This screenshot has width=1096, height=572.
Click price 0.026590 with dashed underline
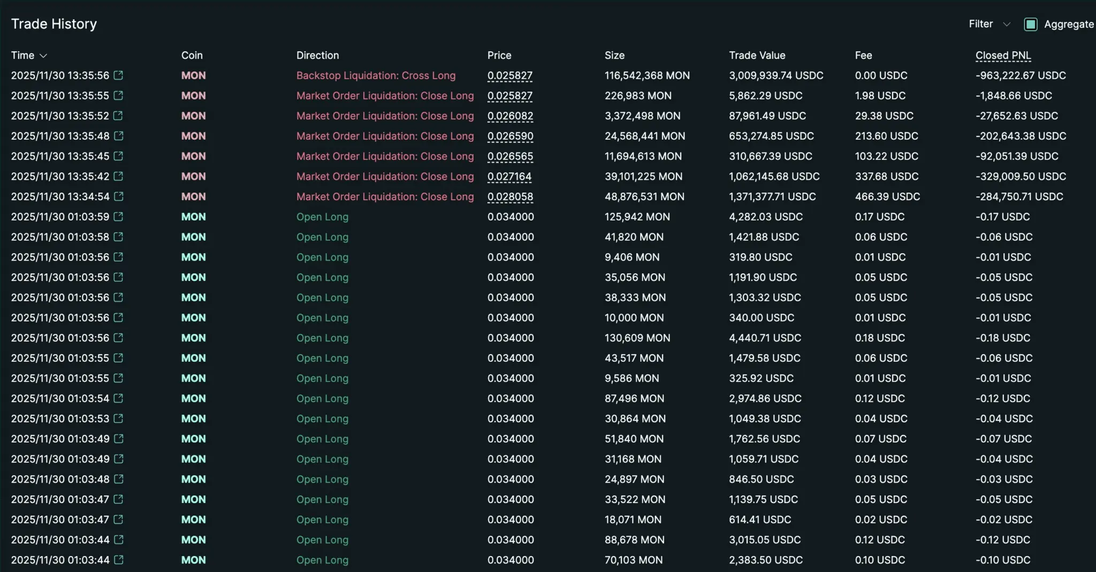tap(510, 136)
